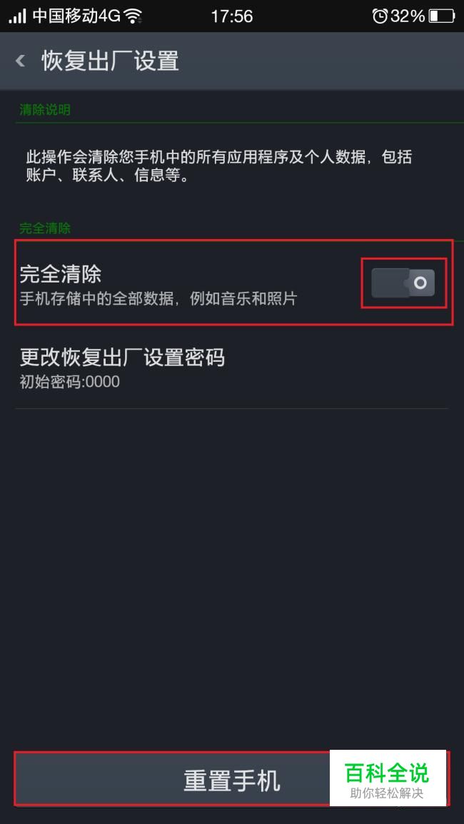Tap the data-clearing warning description text
The height and width of the screenshot is (824, 464).
[219, 166]
